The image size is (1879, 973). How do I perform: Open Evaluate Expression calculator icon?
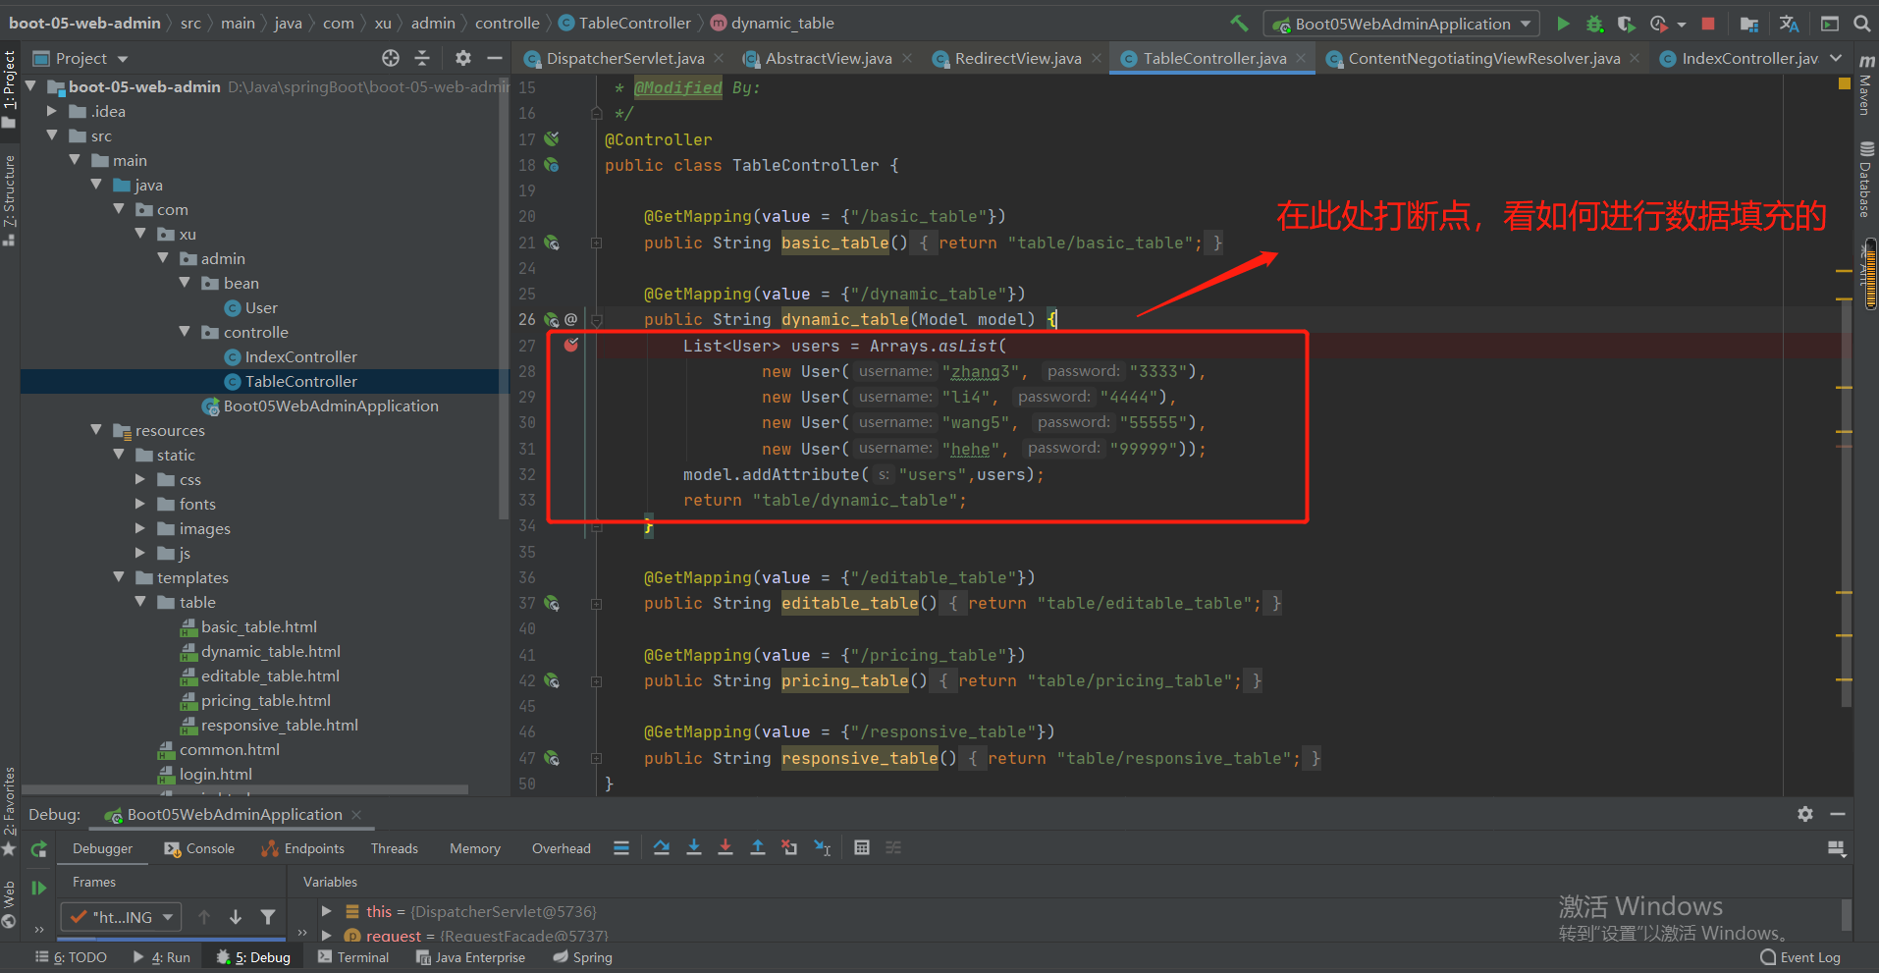coord(862,847)
